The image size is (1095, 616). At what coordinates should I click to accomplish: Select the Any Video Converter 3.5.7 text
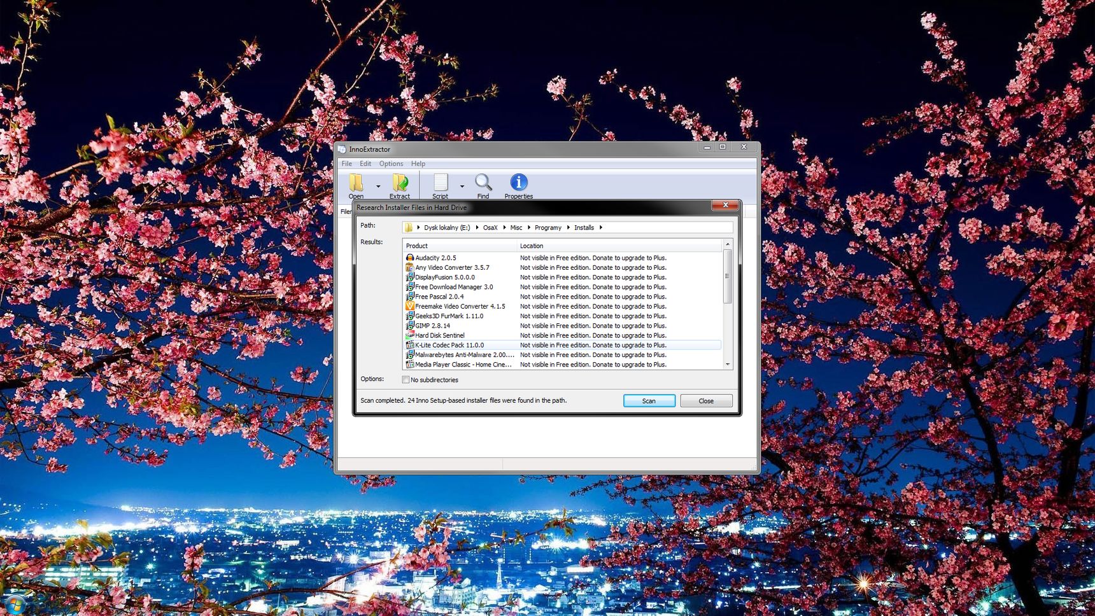(x=452, y=267)
